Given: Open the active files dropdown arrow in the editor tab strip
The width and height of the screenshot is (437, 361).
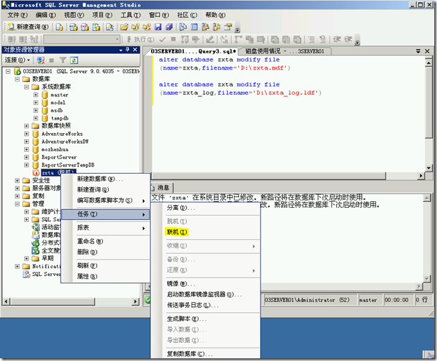Looking at the screenshot, I should pos(418,51).
